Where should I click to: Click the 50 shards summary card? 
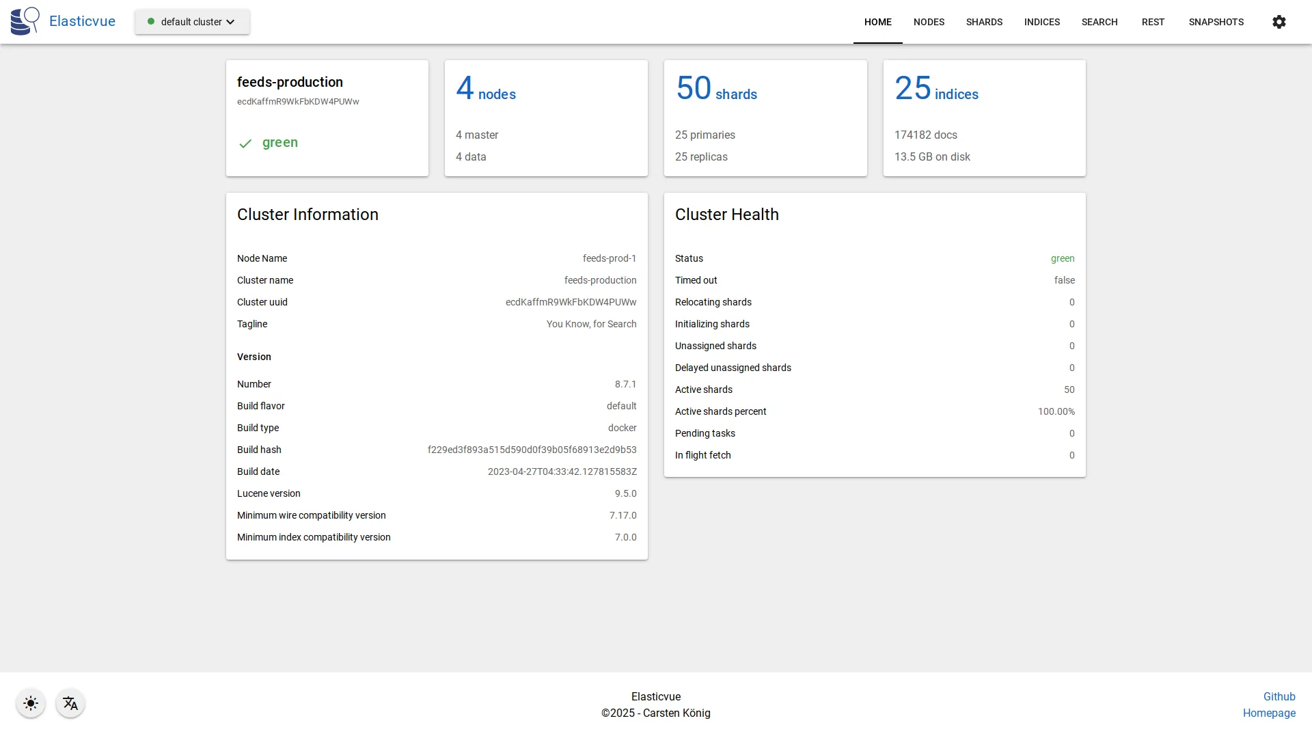point(765,118)
